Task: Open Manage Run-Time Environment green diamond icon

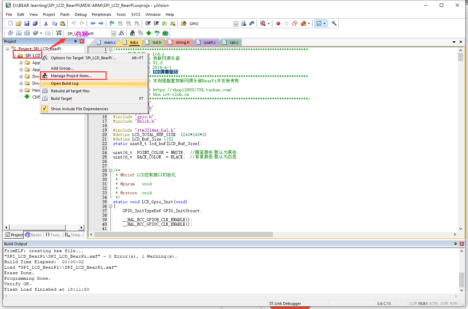Action: coord(149,33)
